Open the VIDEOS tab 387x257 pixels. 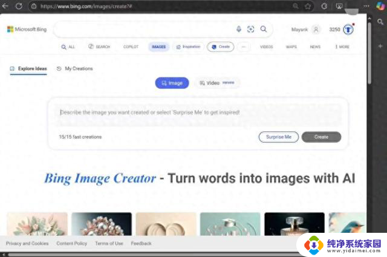point(267,47)
